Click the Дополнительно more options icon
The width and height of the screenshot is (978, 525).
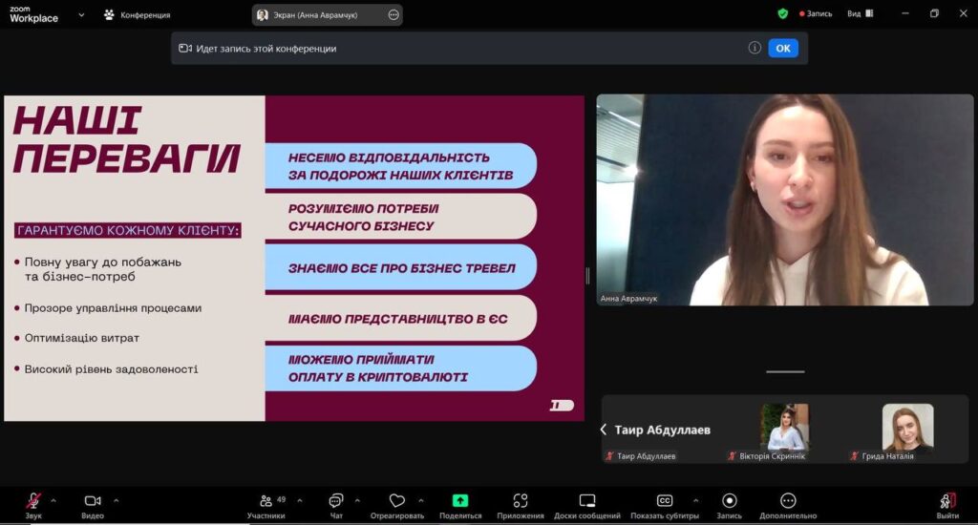point(788,501)
